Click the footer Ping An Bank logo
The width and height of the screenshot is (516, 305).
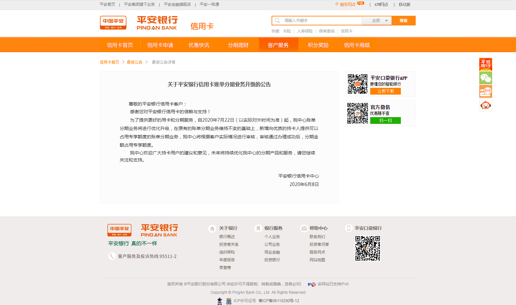(x=159, y=230)
